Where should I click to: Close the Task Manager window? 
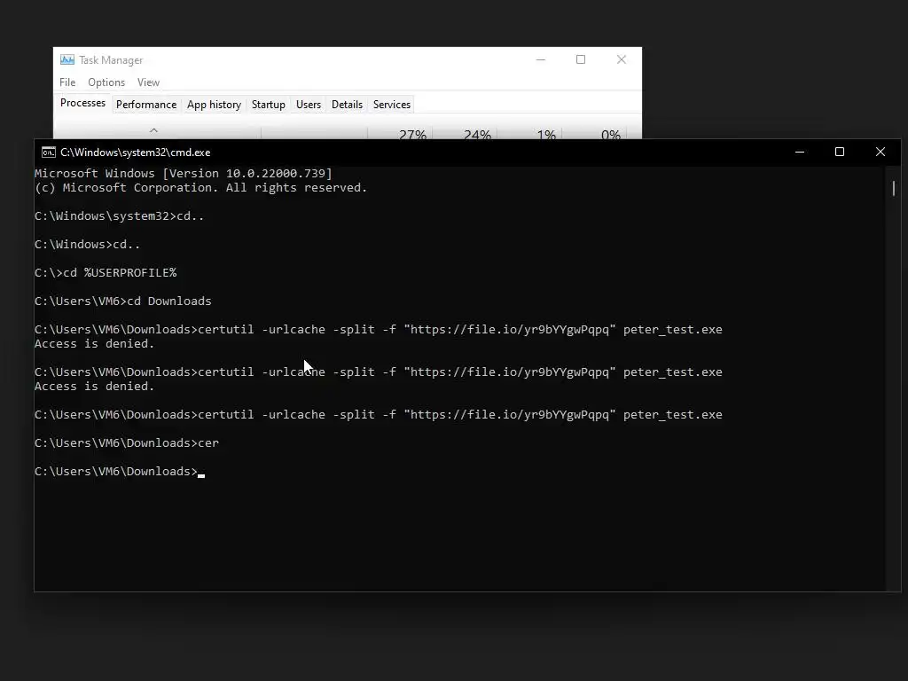622,59
